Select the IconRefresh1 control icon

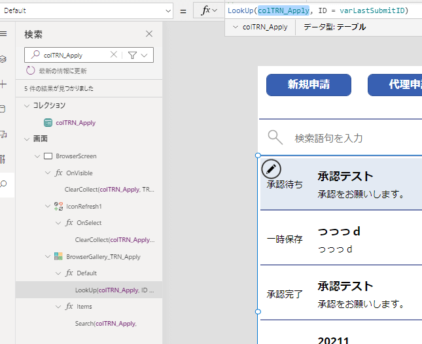tap(58, 206)
